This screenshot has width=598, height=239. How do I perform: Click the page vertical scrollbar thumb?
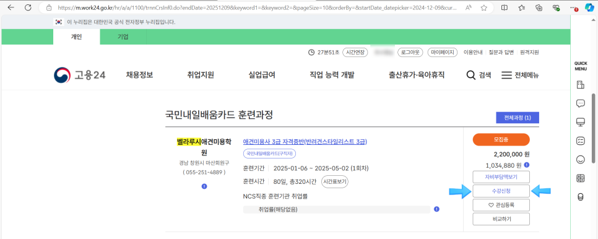(594, 128)
